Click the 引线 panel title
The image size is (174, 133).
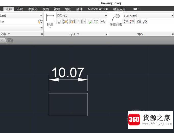(x=140, y=34)
